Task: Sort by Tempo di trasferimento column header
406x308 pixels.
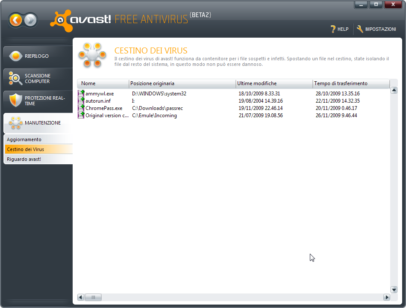Action: pyautogui.click(x=351, y=83)
